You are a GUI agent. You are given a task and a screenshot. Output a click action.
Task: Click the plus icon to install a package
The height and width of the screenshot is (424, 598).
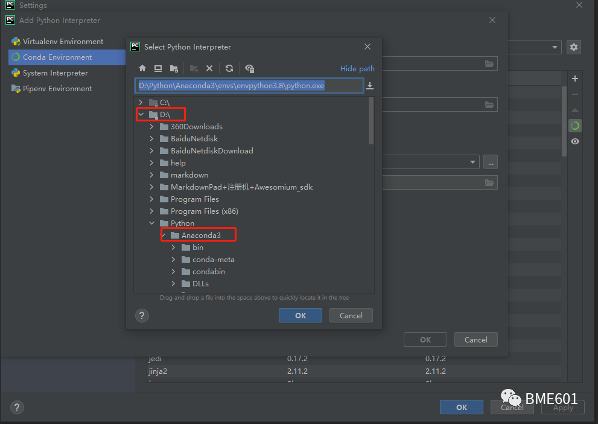(x=575, y=79)
